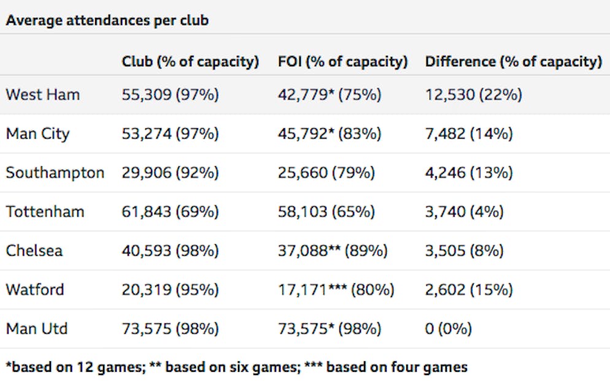Click West Ham's difference cell 12,530 (22%)
610x381 pixels.
[473, 94]
